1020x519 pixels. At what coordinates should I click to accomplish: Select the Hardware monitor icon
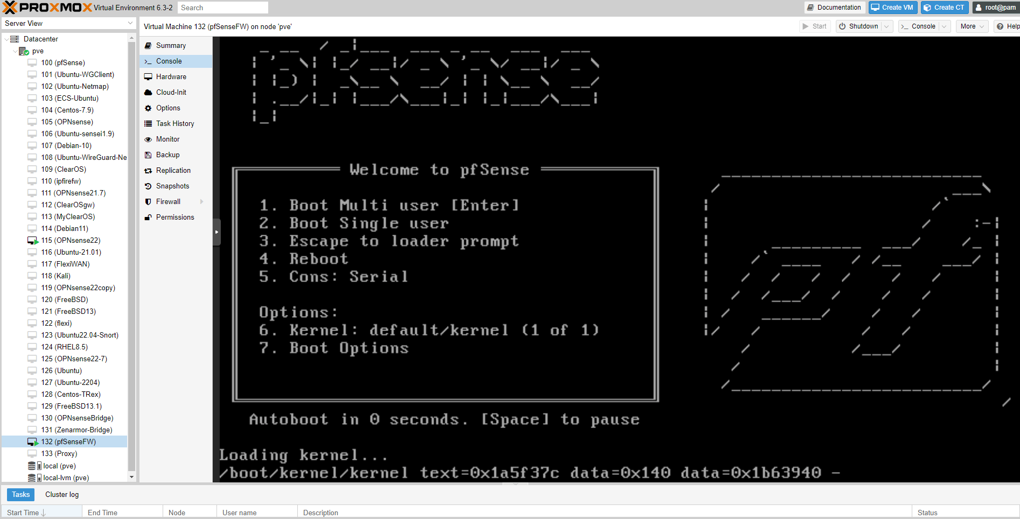point(148,77)
